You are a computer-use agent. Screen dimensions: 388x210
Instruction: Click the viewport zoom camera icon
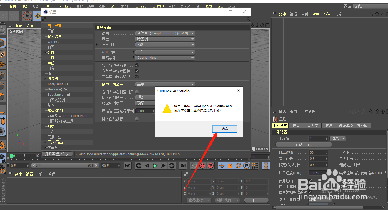(x=257, y=26)
